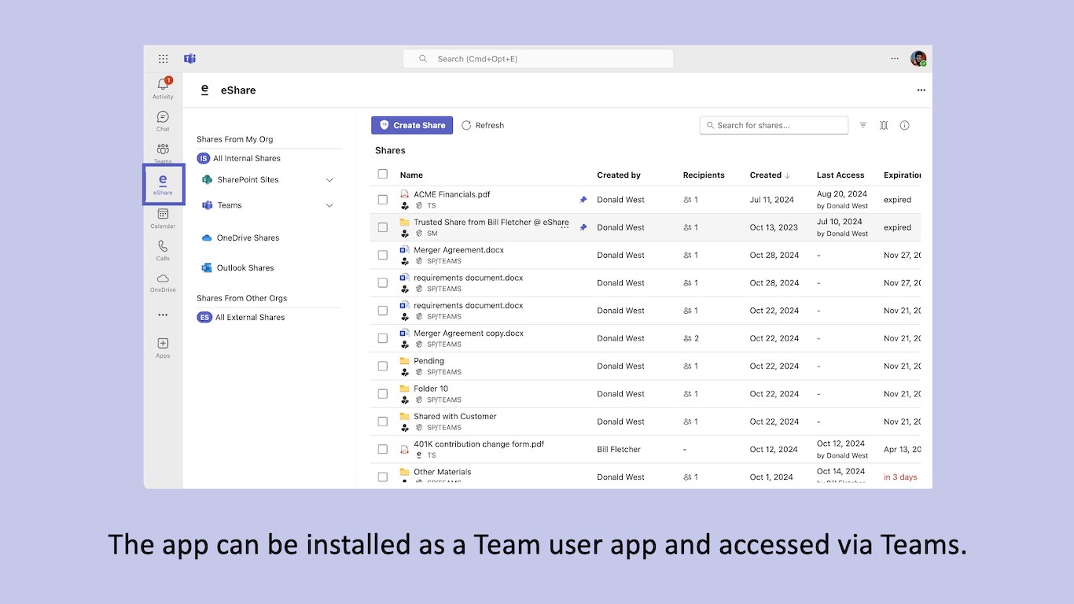Select All Internal Shares
Image resolution: width=1074 pixels, height=604 pixels.
coord(246,158)
